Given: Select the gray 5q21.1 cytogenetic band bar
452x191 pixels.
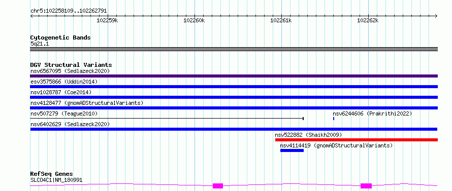Looking at the screenshot, I should click(234, 49).
